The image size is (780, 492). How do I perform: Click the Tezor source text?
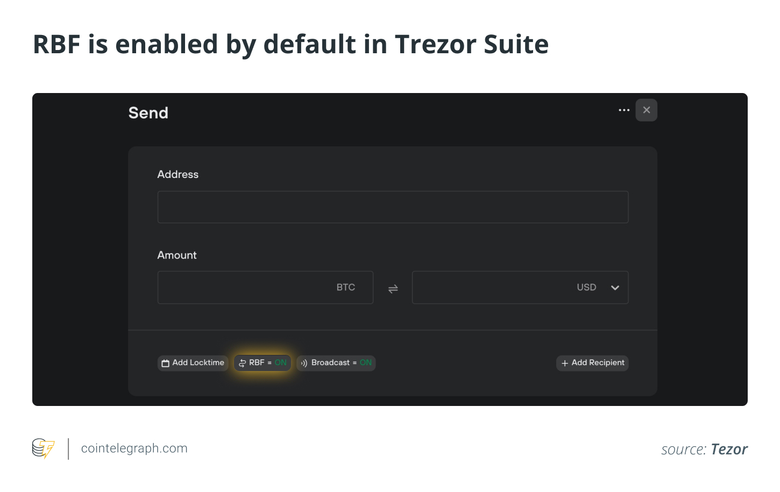[x=729, y=450]
